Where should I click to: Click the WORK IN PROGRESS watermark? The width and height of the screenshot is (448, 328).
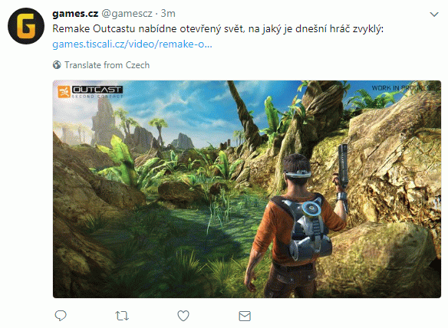(x=404, y=88)
